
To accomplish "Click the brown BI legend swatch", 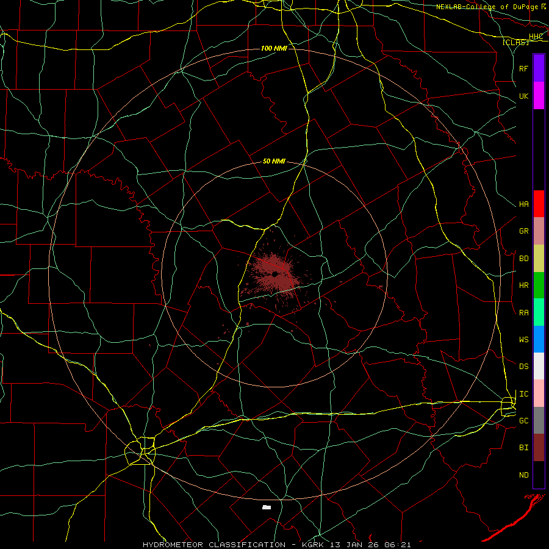I will [x=539, y=448].
